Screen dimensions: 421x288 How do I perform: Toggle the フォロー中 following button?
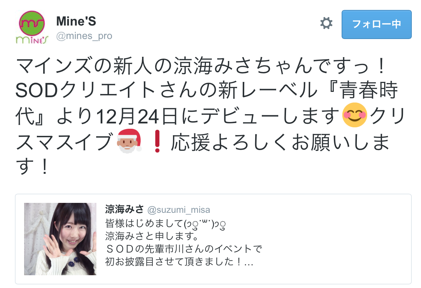point(376,24)
